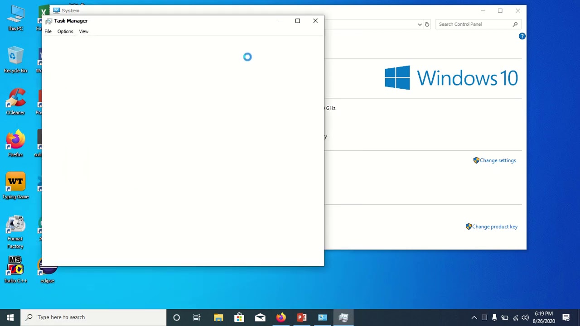580x326 pixels.
Task: Open File Explorer from the taskbar
Action: pyautogui.click(x=218, y=317)
